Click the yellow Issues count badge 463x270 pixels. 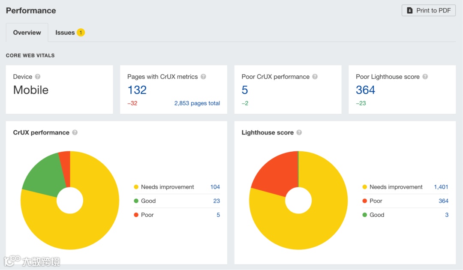click(81, 32)
